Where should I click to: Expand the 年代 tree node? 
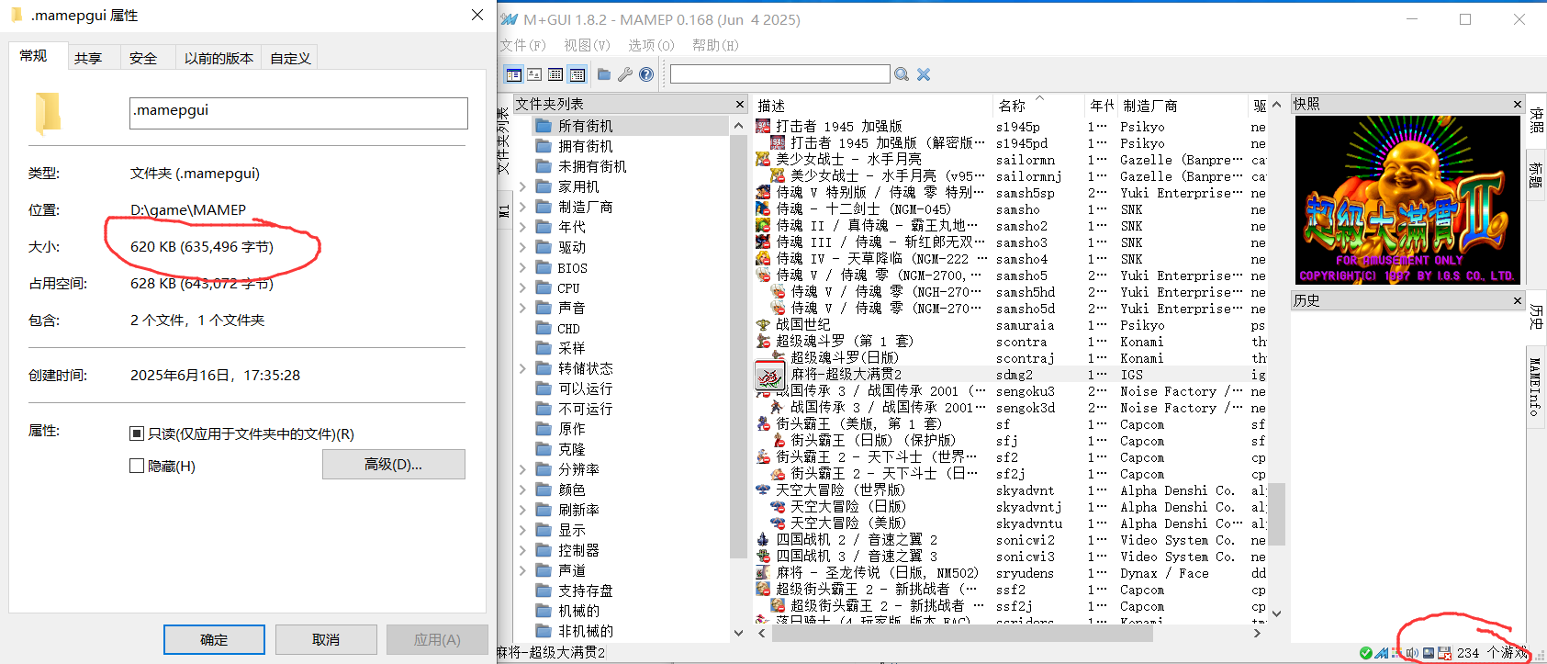pos(522,227)
